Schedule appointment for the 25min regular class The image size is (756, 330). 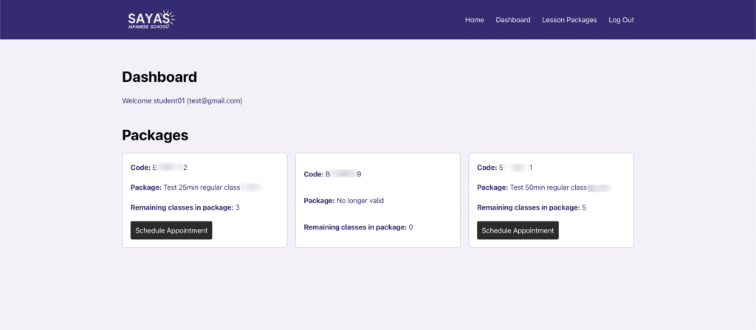(x=171, y=230)
